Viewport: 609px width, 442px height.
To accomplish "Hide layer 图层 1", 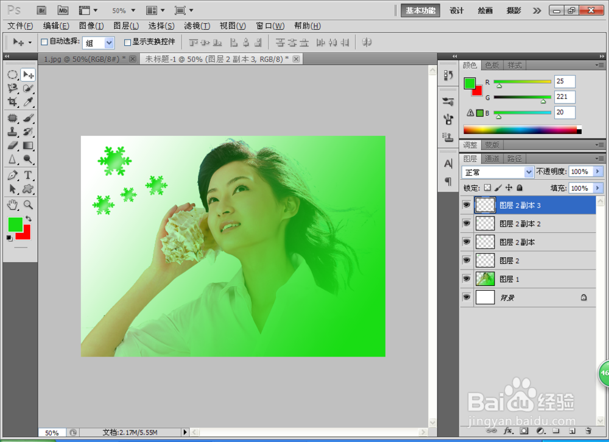I will [x=466, y=279].
